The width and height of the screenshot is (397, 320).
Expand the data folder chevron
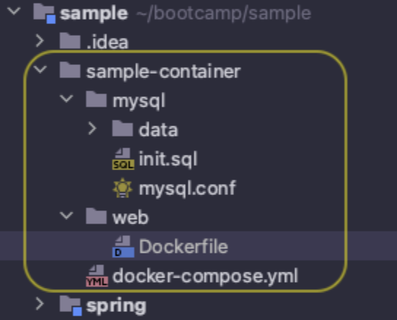coord(93,129)
